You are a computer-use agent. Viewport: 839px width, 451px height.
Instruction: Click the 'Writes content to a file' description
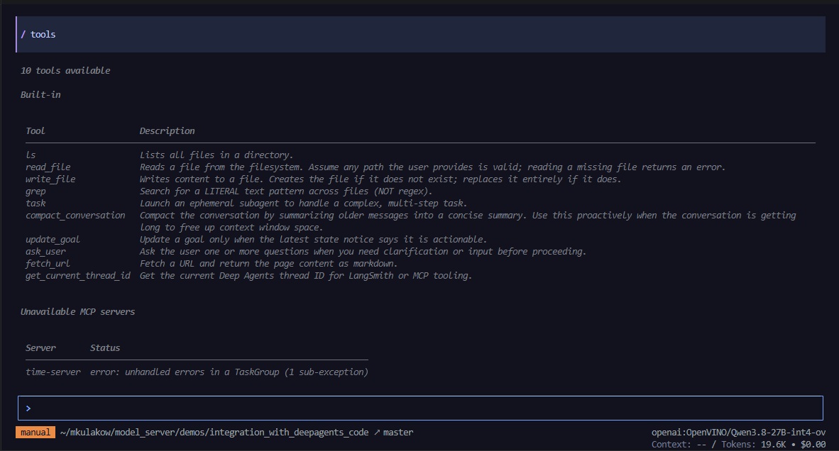click(380, 179)
